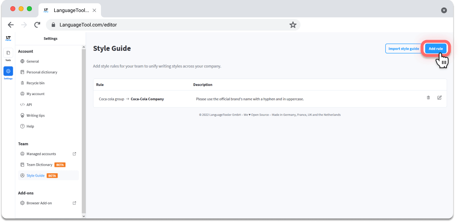The width and height of the screenshot is (461, 222).
Task: Click the Recycle bin trash icon
Action: pyautogui.click(x=22, y=83)
